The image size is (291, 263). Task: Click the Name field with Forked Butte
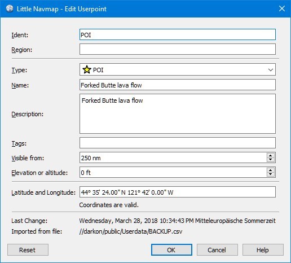[x=178, y=85]
